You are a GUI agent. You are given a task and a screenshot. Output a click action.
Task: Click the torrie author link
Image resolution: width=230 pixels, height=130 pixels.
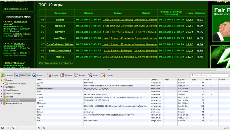[16, 53]
